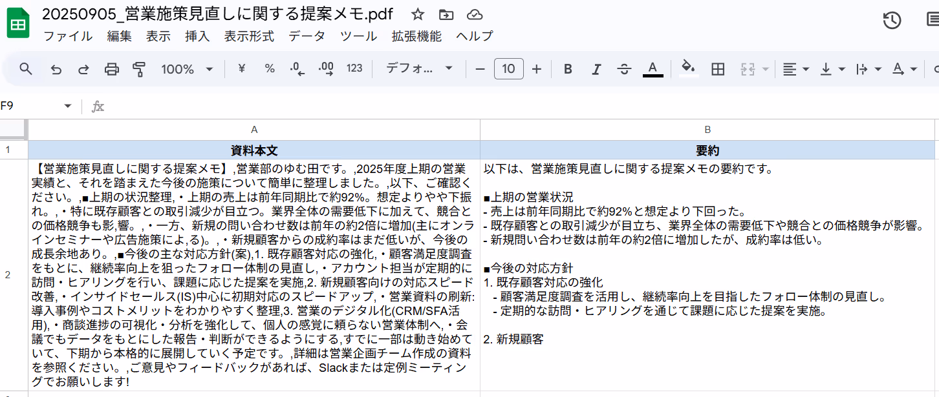Increase decimal places
The height and width of the screenshot is (397, 939).
tap(325, 69)
